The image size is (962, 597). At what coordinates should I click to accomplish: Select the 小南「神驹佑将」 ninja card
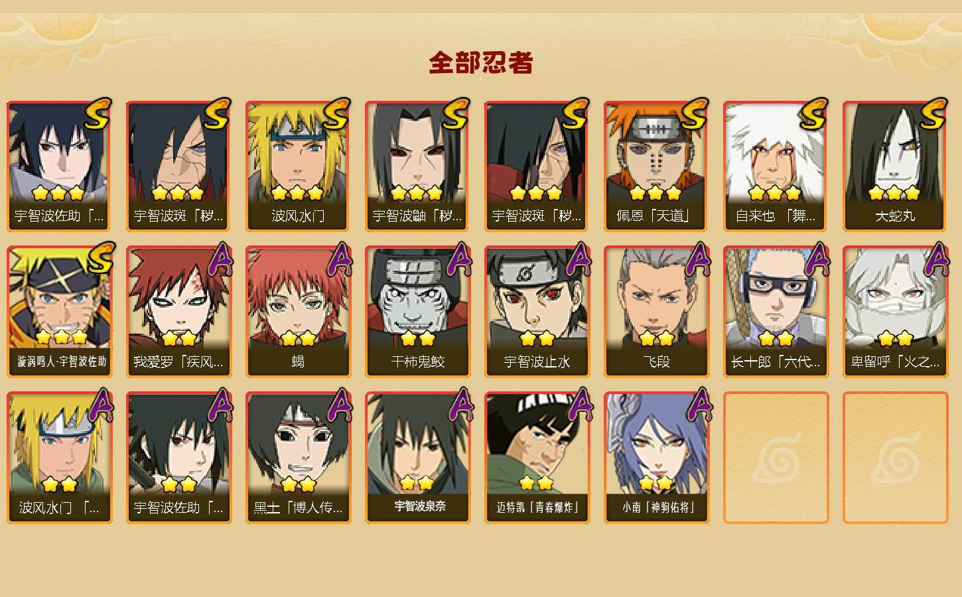656,457
